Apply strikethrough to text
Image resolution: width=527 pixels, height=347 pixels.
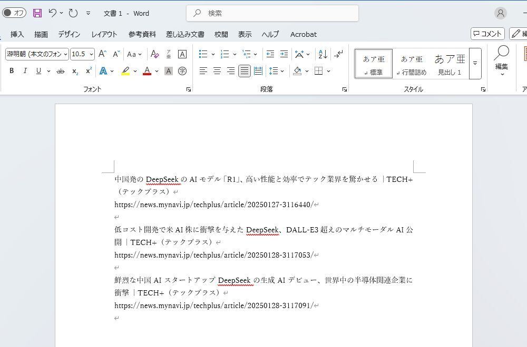tap(61, 71)
